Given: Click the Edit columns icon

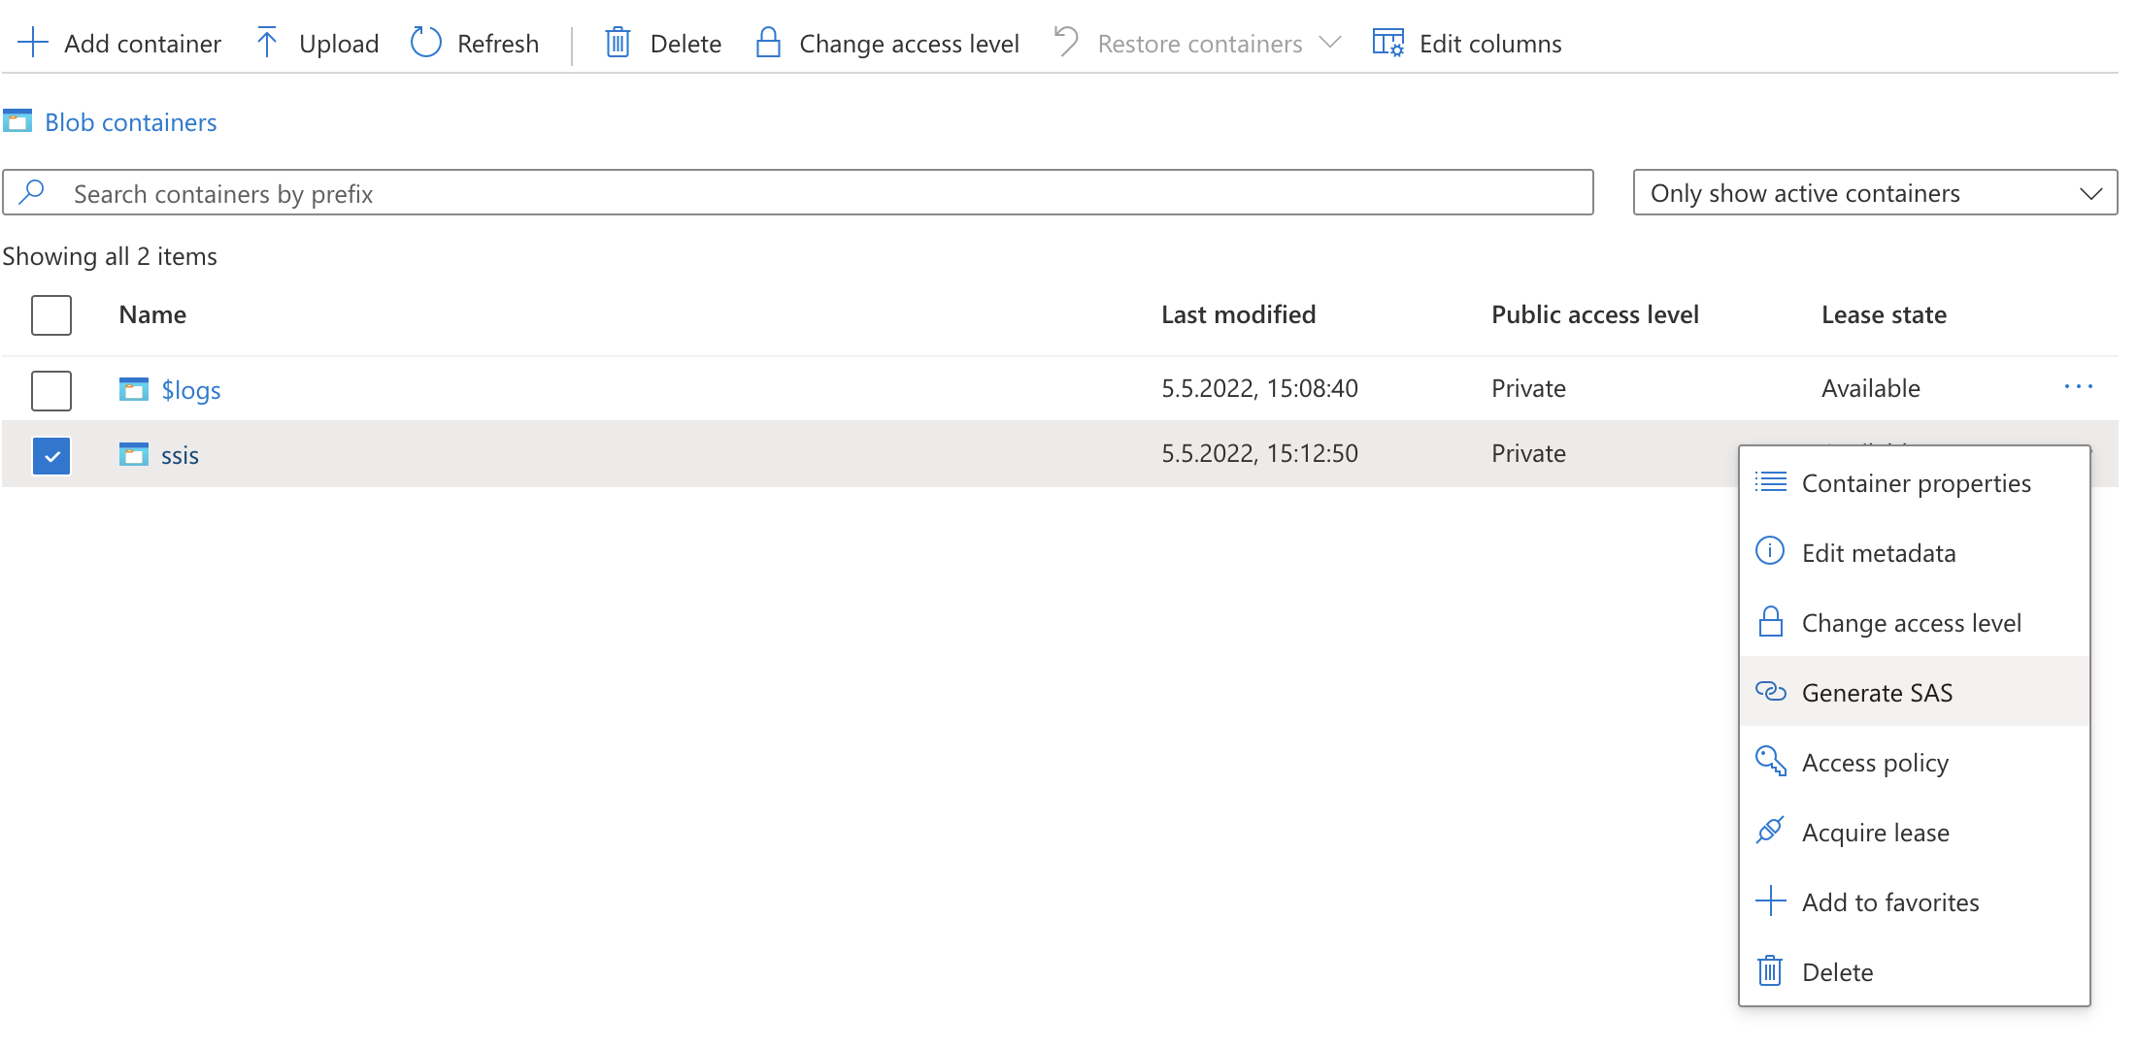Looking at the screenshot, I should [x=1387, y=43].
